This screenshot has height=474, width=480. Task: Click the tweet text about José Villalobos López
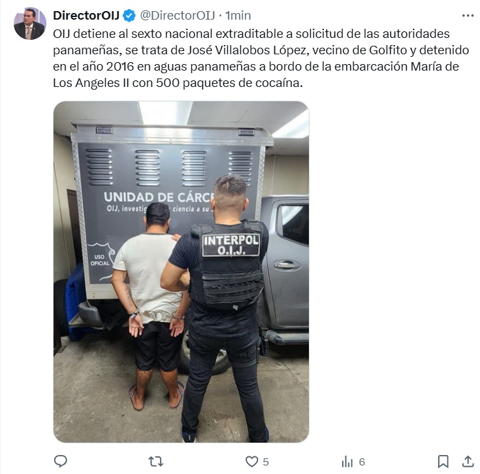tap(261, 58)
